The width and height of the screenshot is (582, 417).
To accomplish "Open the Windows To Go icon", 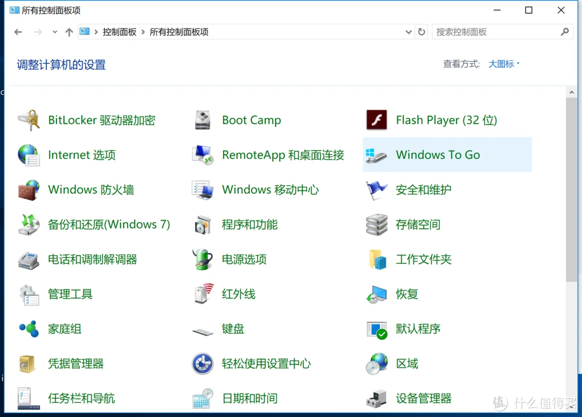I will [x=376, y=155].
